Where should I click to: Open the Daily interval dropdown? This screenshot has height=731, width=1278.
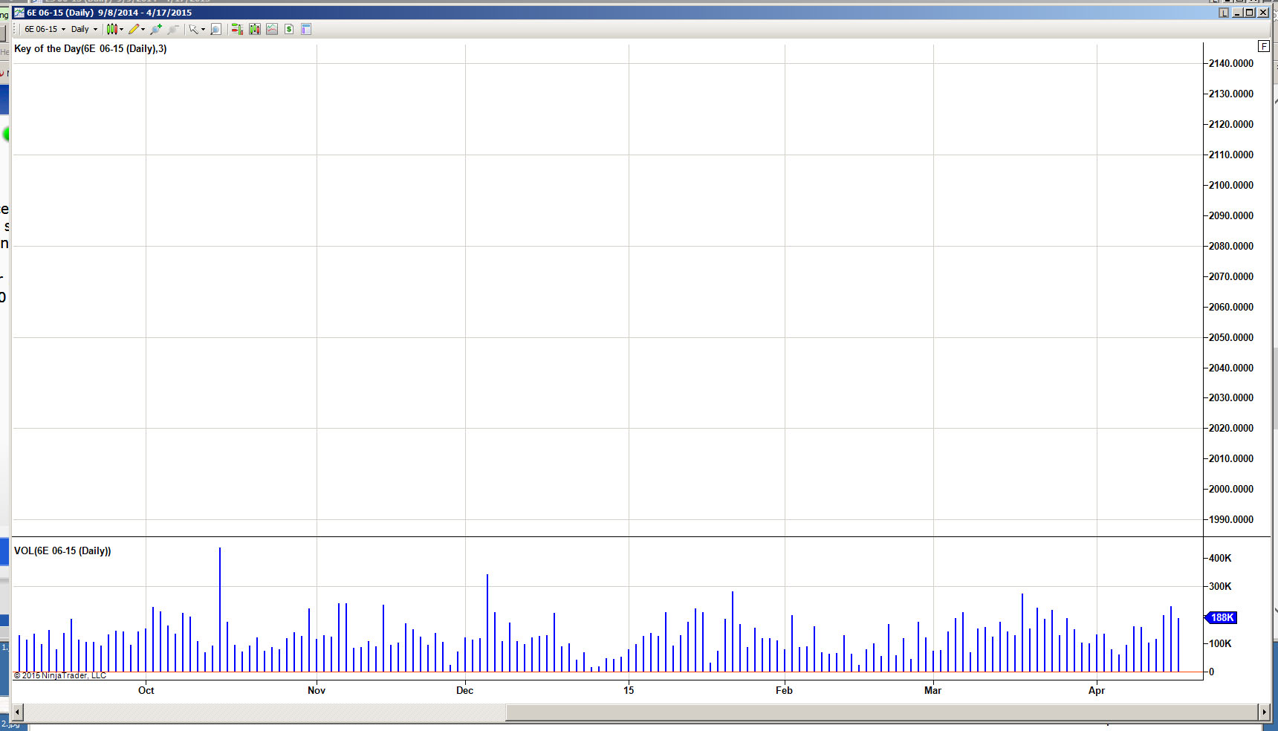click(84, 29)
